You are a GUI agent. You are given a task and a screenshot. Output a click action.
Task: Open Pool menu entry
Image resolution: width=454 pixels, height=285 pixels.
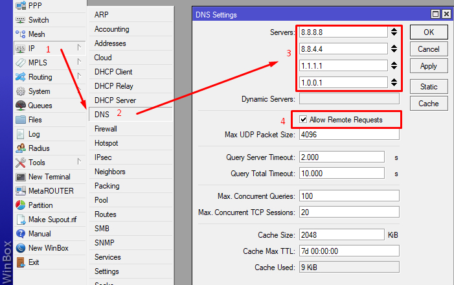click(131, 200)
